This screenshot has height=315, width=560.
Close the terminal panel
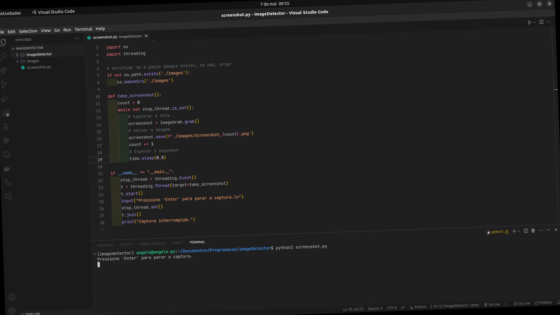coord(556,230)
